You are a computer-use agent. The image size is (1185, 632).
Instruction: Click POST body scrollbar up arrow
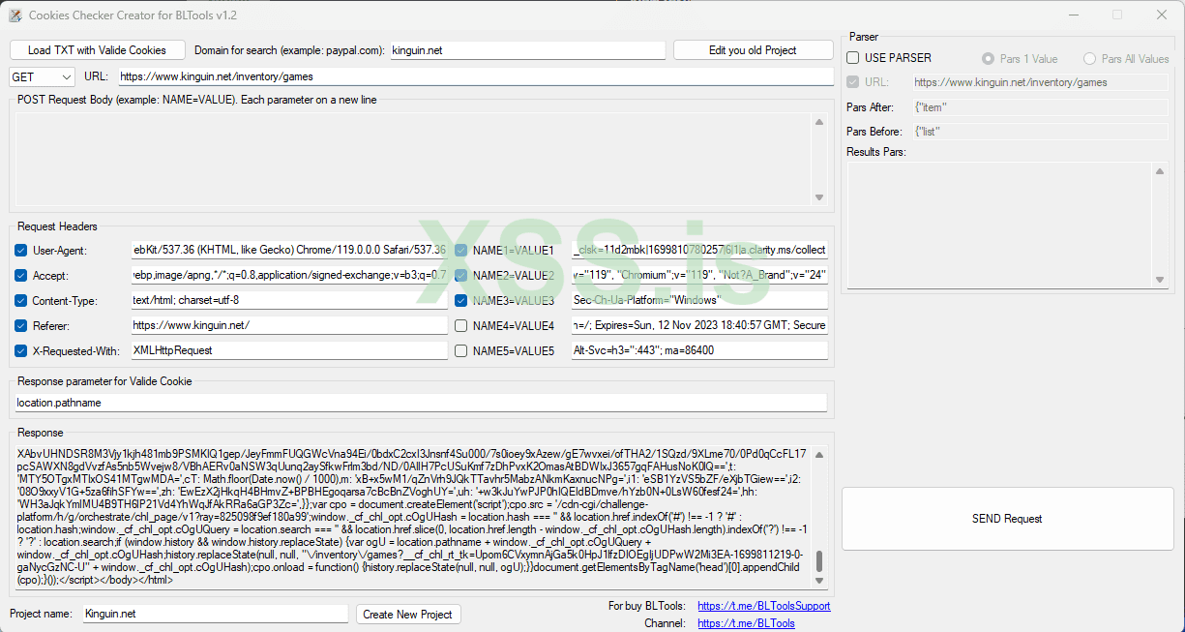point(819,122)
